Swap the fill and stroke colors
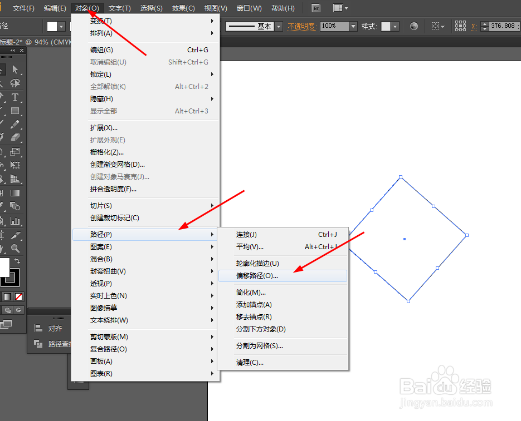The height and width of the screenshot is (421, 521). point(17,261)
